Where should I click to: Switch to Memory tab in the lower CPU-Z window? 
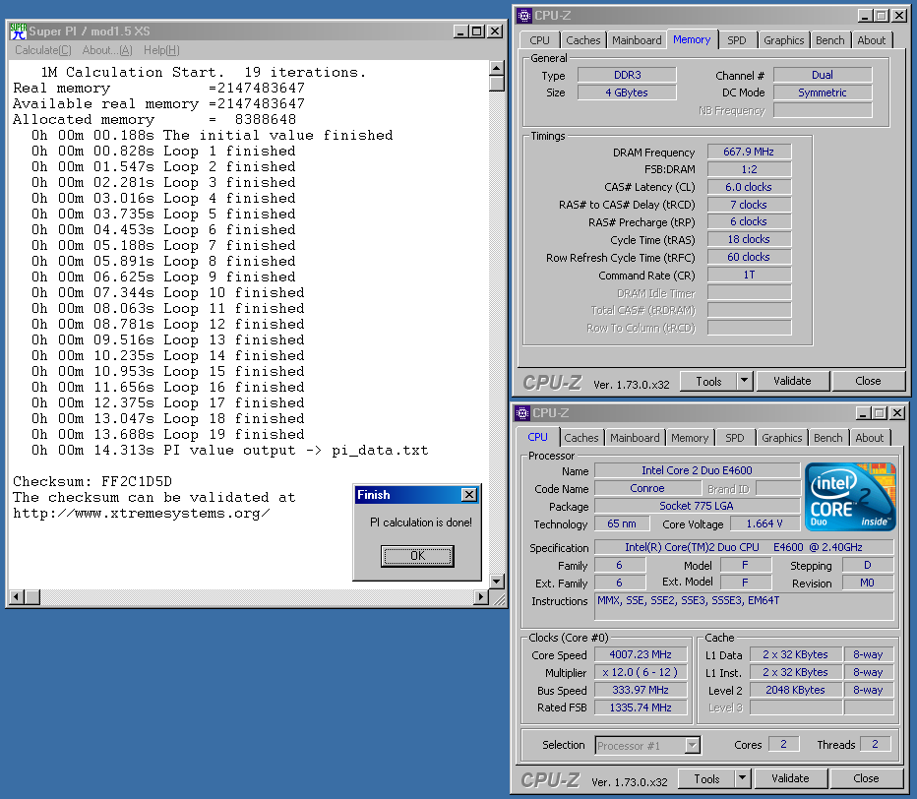point(690,438)
